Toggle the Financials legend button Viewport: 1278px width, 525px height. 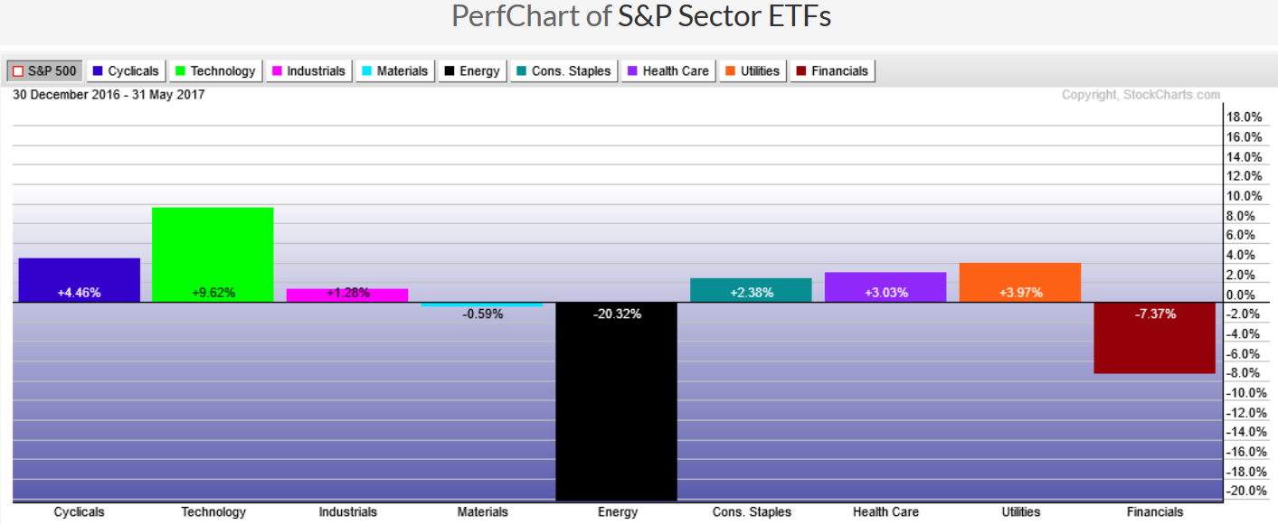click(832, 71)
